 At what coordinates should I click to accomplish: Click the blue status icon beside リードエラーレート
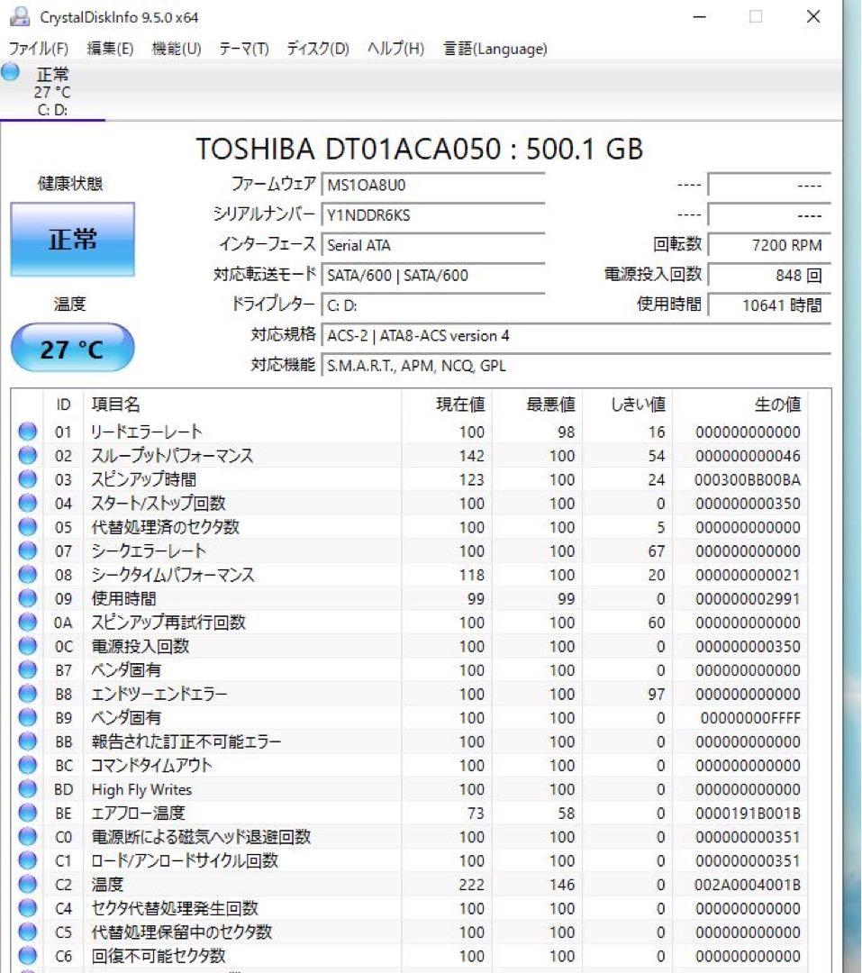pos(26,432)
